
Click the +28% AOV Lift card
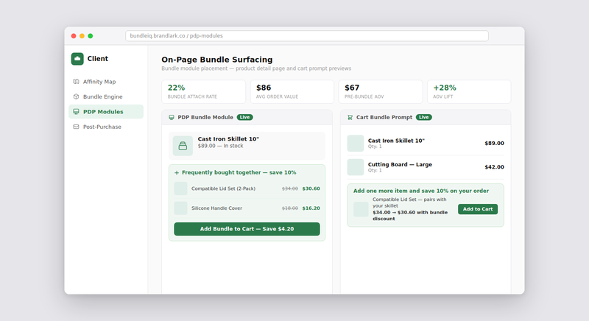469,91
